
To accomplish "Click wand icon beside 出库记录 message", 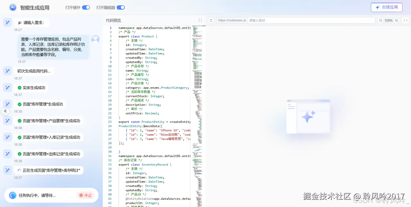I will (7, 154).
